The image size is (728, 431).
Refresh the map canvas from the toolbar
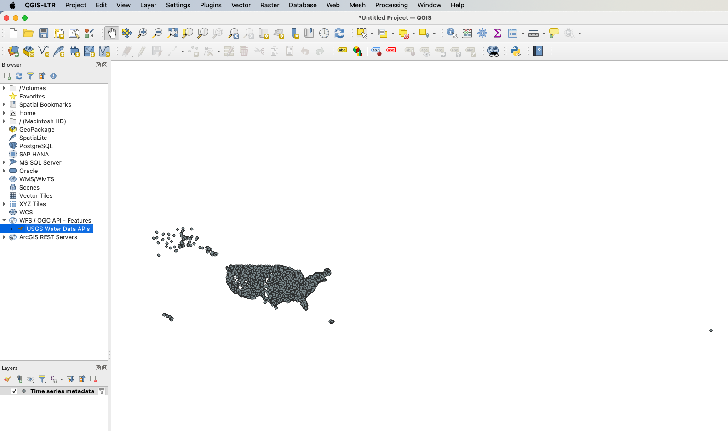[x=339, y=33]
